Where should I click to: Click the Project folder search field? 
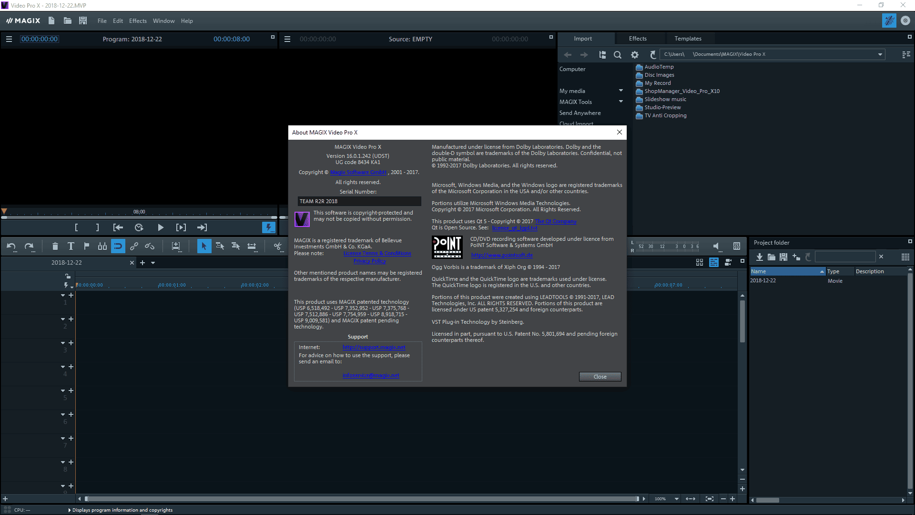[x=845, y=257]
